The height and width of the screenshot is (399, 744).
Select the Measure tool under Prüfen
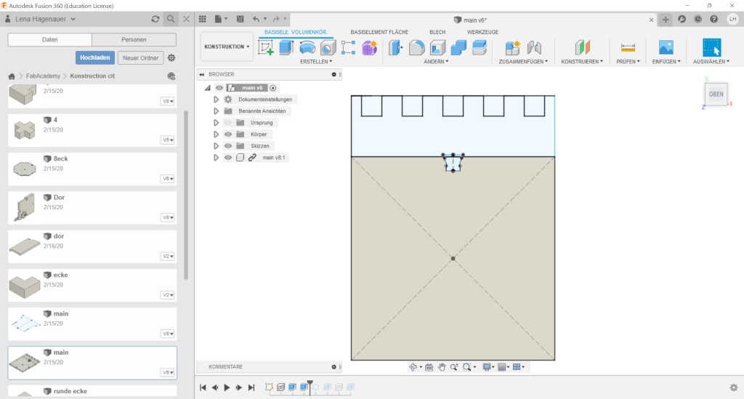[x=628, y=48]
